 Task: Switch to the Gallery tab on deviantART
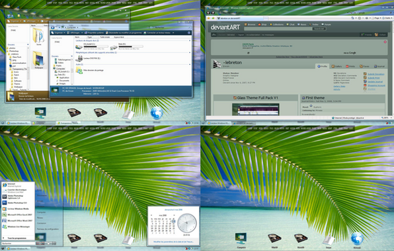click(336, 66)
